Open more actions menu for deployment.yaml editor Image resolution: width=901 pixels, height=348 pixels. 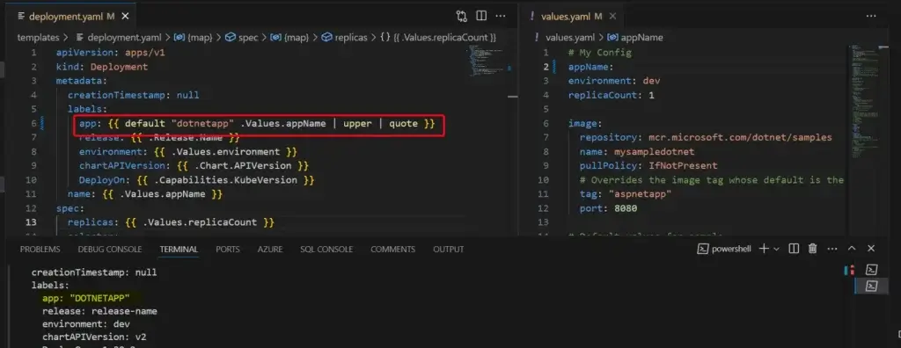coord(501,16)
